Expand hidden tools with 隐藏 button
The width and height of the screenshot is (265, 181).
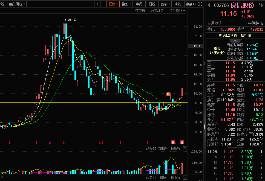(x=191, y=4)
